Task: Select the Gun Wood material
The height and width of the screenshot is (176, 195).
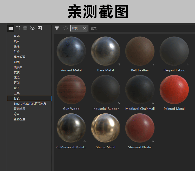Action: [71, 90]
